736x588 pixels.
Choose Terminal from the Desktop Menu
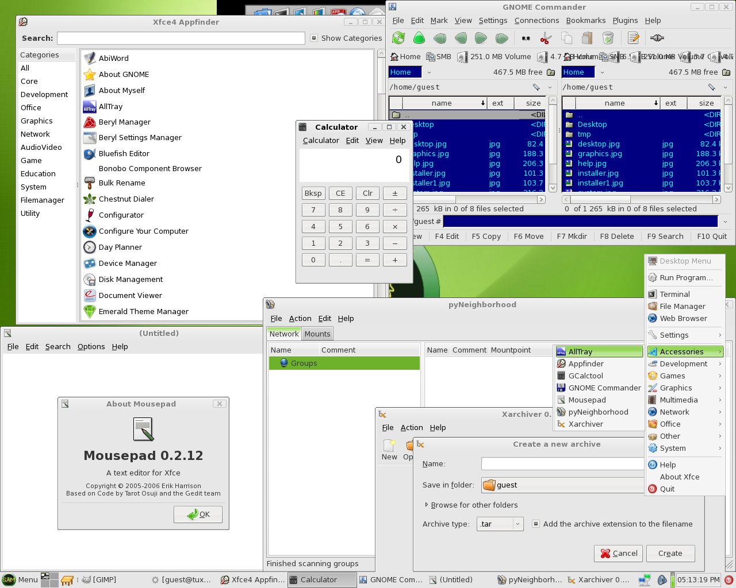coord(684,294)
